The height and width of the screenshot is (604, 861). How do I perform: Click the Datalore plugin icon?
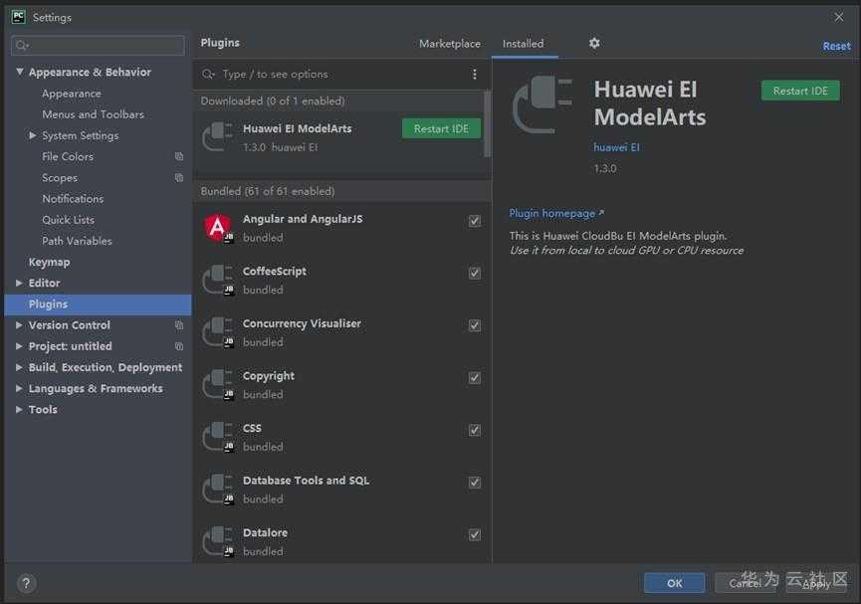click(x=218, y=542)
